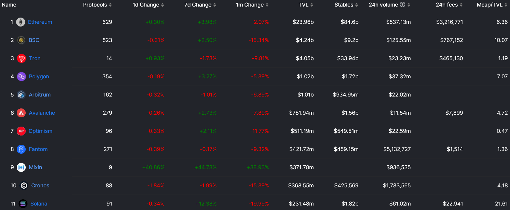Click the Mixin logo icon

21,167
